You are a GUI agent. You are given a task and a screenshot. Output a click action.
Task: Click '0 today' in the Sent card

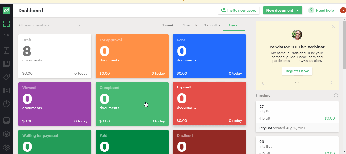tap(235, 73)
